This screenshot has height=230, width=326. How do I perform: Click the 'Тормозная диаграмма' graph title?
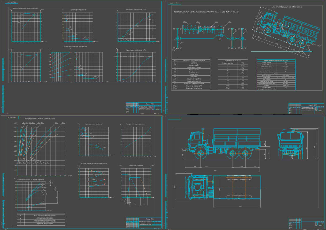136,166
